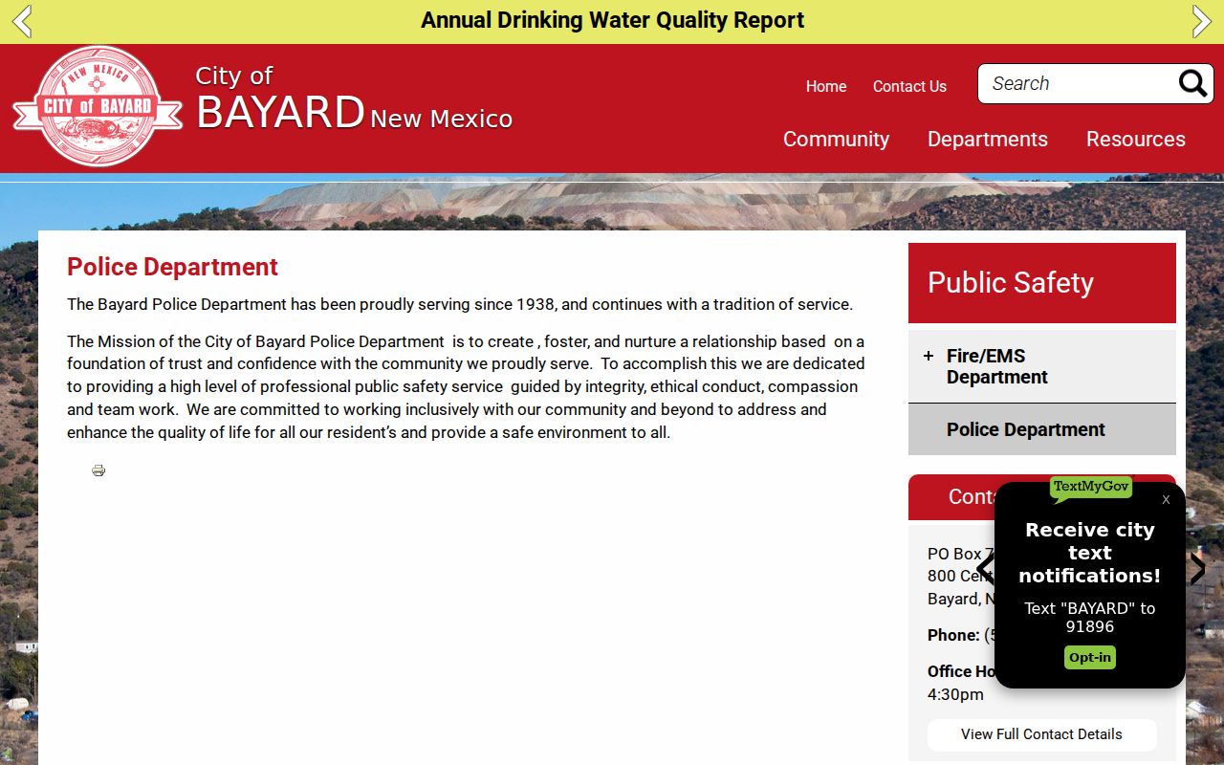Click the 'Text "BAYARD" to 91896' text

(1090, 618)
